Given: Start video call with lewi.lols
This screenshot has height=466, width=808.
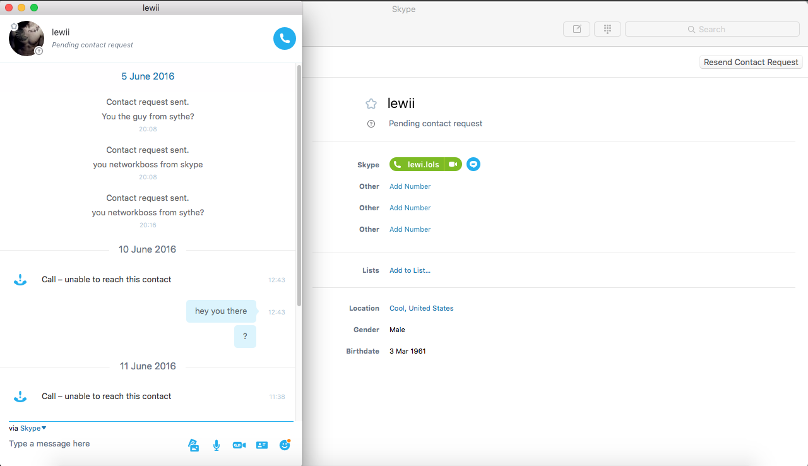Looking at the screenshot, I should coord(453,164).
